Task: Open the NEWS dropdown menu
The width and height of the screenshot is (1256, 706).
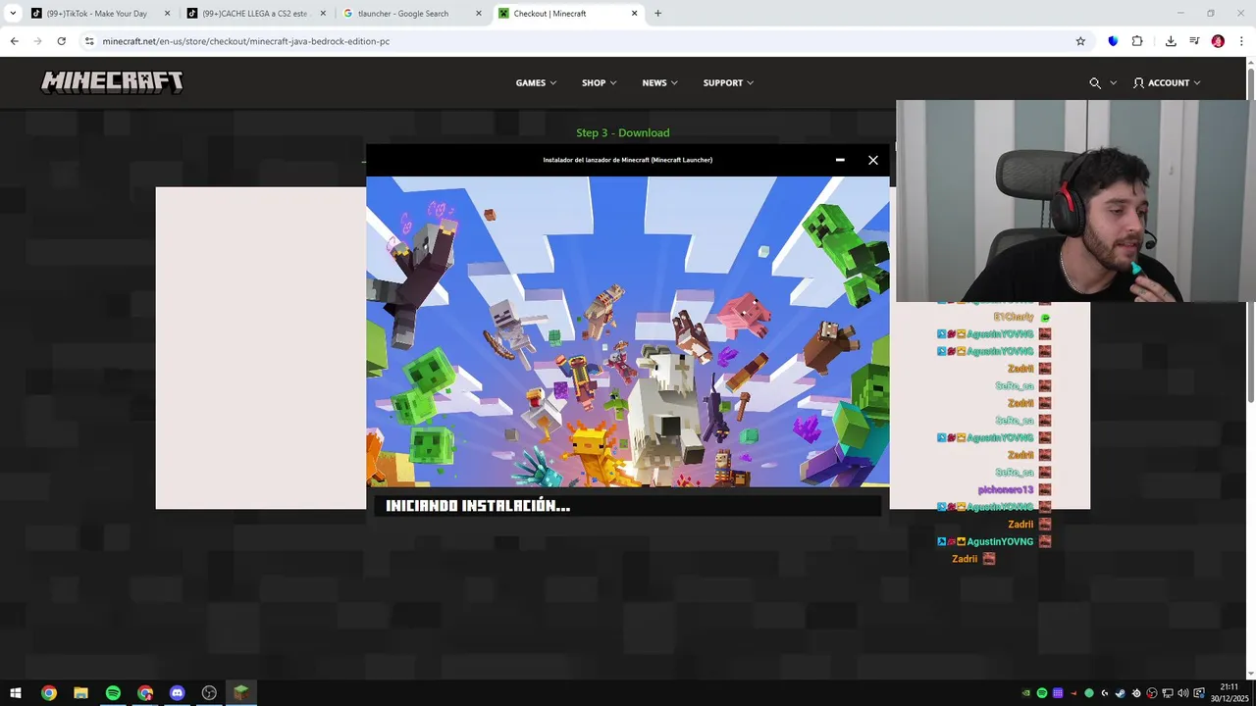Action: tap(659, 83)
